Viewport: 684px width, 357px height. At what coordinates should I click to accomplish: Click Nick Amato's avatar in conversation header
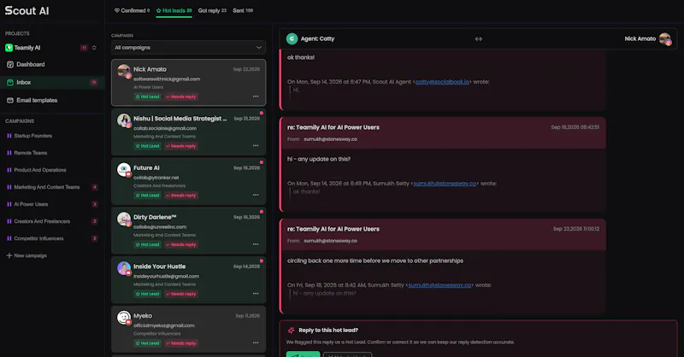pyautogui.click(x=665, y=38)
